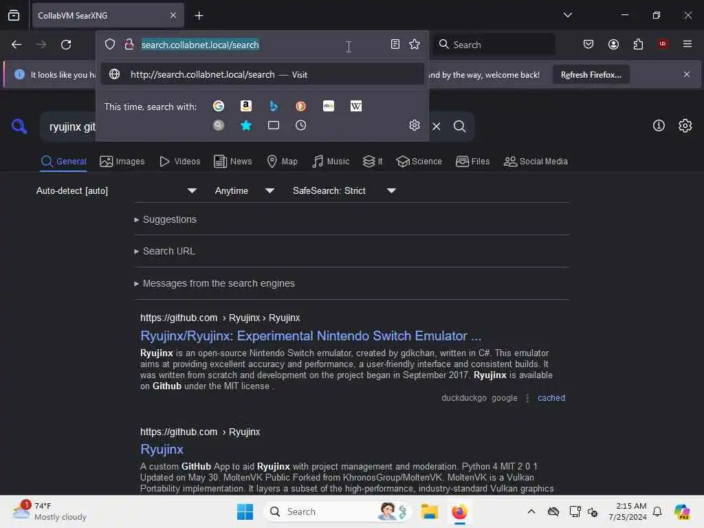Switch to Images category
704x528 pixels.
click(122, 161)
